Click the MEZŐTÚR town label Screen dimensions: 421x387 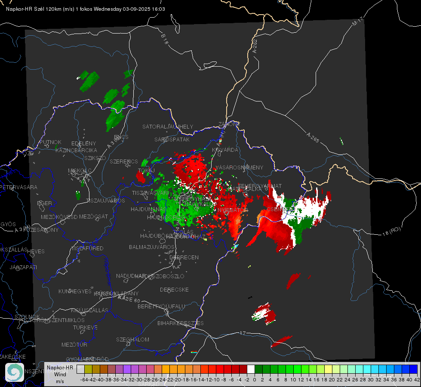click(x=74, y=344)
